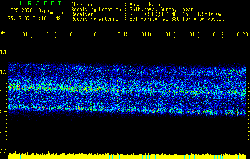Click the 1.0 frequency axis label
The width and height of the screenshot is (250, 159).
coord(3,72)
